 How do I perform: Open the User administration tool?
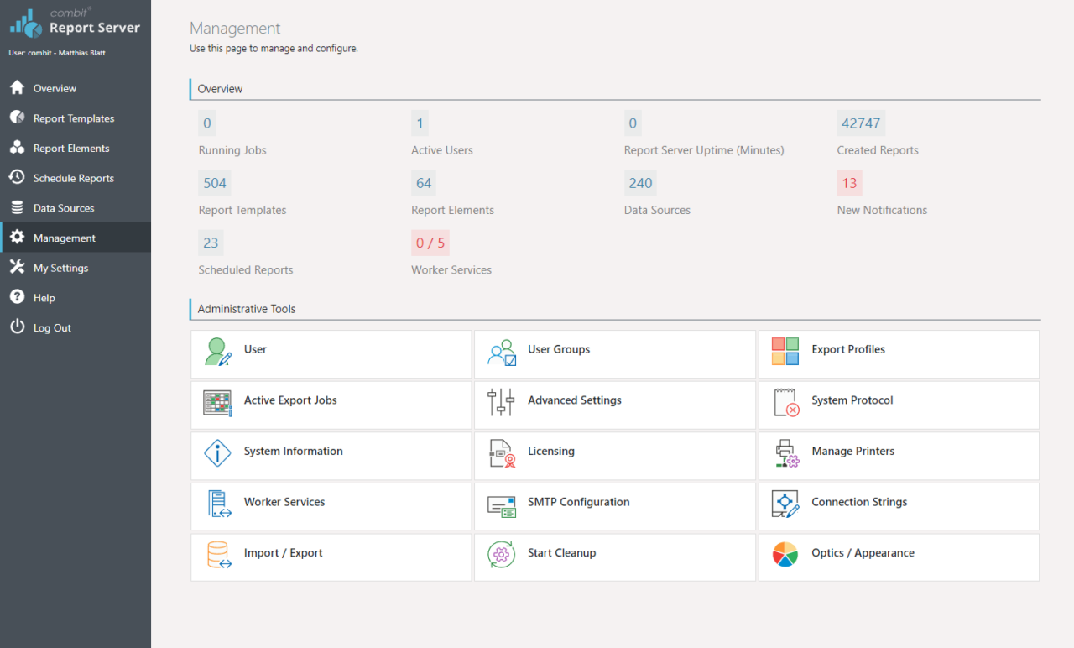331,353
